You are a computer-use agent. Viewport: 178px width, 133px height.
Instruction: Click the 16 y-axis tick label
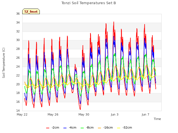18,102
